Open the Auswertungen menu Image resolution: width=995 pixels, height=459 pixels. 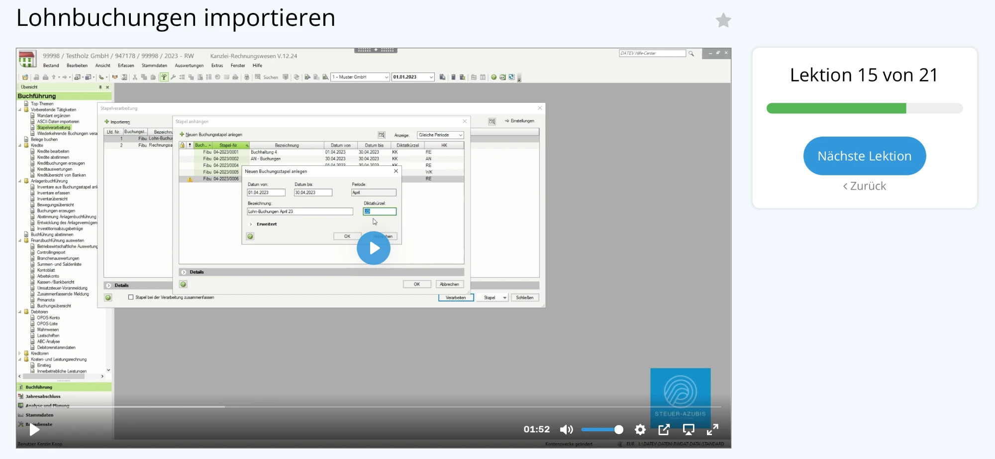click(x=189, y=66)
